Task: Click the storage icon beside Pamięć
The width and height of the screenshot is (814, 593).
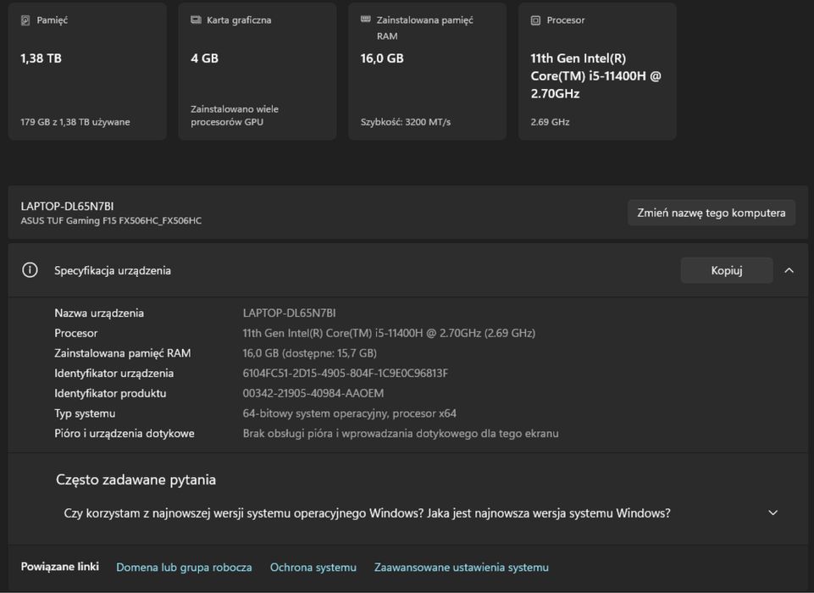Action: (x=25, y=20)
